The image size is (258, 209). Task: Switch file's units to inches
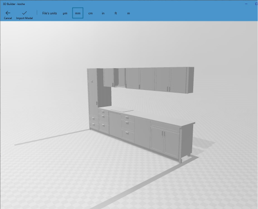[103, 13]
